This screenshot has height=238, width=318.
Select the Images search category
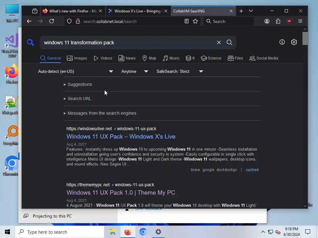click(x=77, y=58)
